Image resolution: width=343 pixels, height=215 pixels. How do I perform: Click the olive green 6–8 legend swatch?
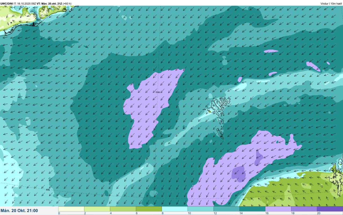click(149, 209)
